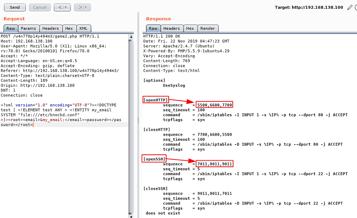Viewport: 357px width, 218px height.
Task: Click the Target http://192.168.138.100 label
Action: pyautogui.click(x=309, y=7)
